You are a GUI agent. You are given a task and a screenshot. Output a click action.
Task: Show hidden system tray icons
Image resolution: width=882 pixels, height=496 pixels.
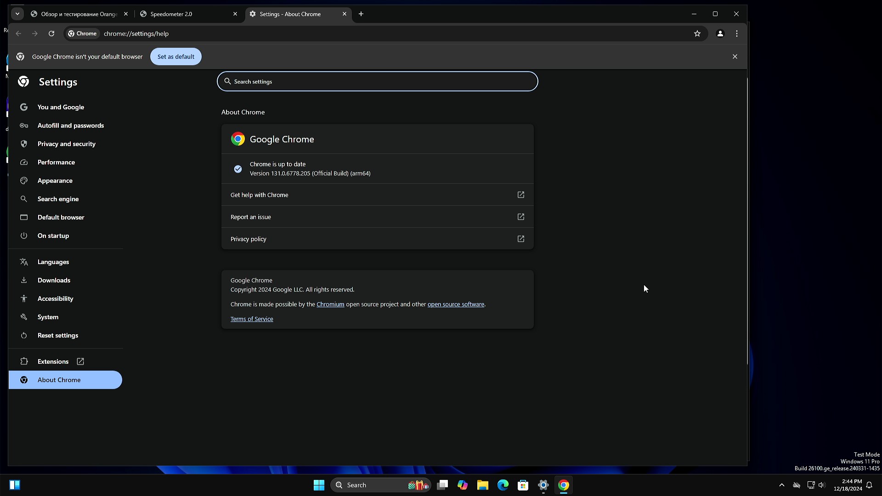coord(781,485)
